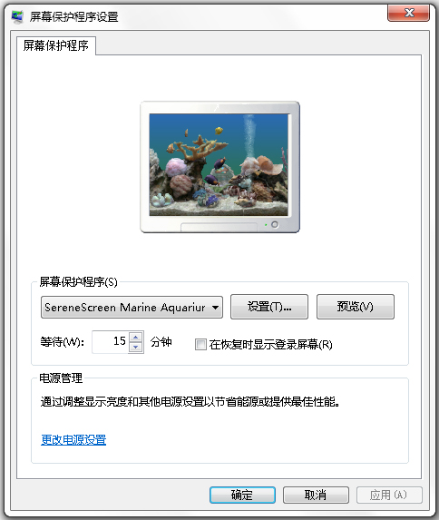Select the 屏幕保护程序 tab
The image size is (439, 520).
pos(56,45)
